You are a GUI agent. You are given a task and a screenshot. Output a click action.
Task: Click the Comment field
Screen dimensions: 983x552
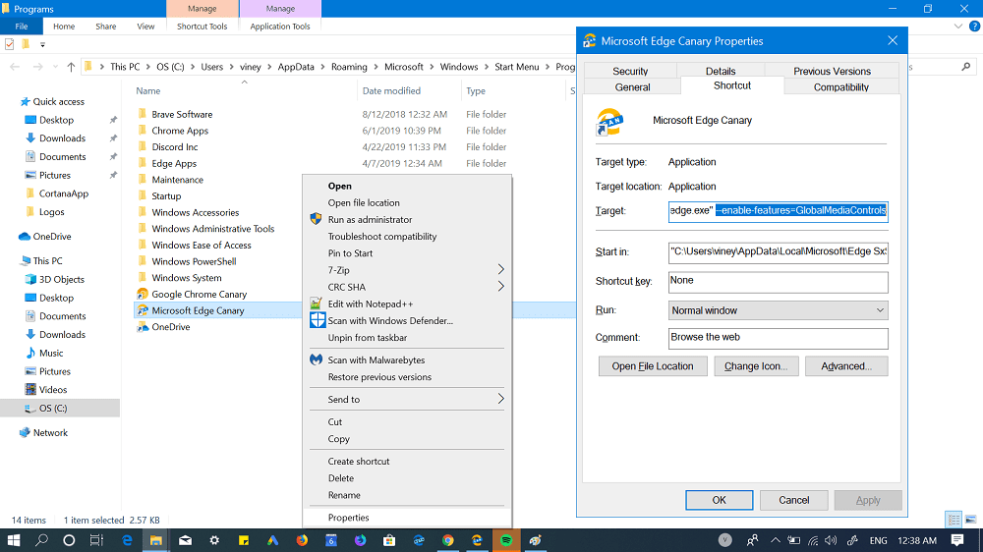[x=778, y=338]
